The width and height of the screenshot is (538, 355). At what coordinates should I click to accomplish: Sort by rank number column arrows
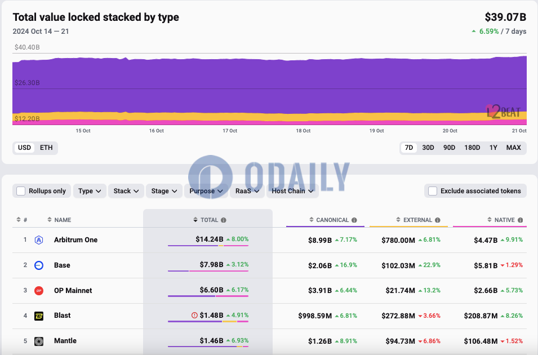click(19, 220)
